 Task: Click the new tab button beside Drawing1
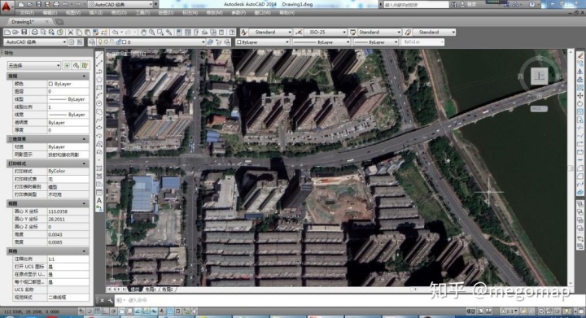[59, 22]
